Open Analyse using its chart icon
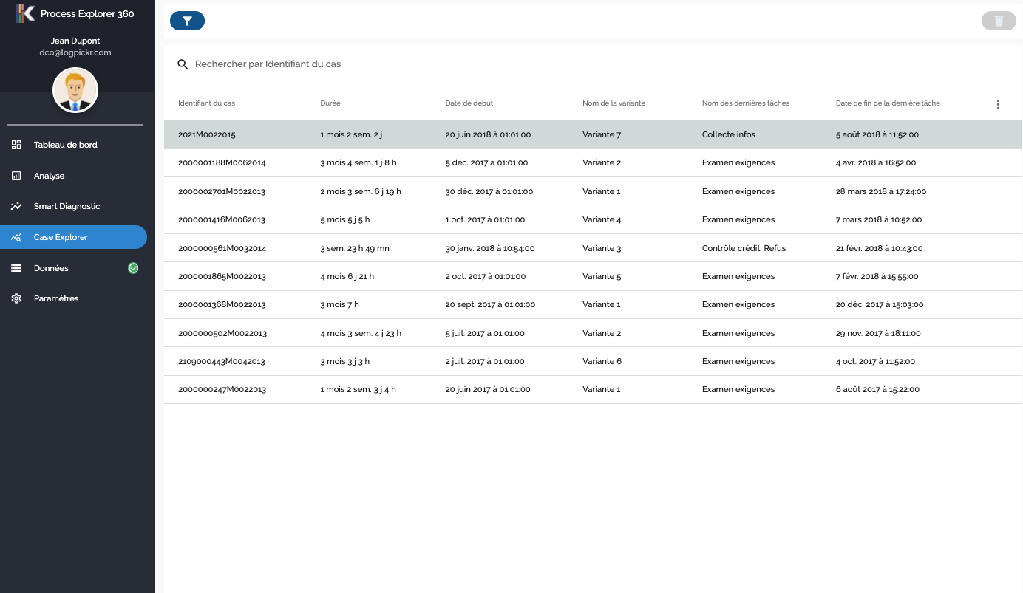This screenshot has height=593, width=1023. click(16, 176)
